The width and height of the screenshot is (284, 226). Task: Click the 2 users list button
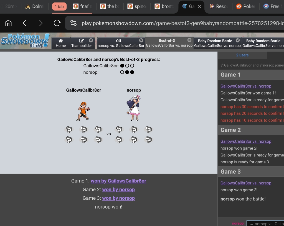pyautogui.click(x=242, y=55)
